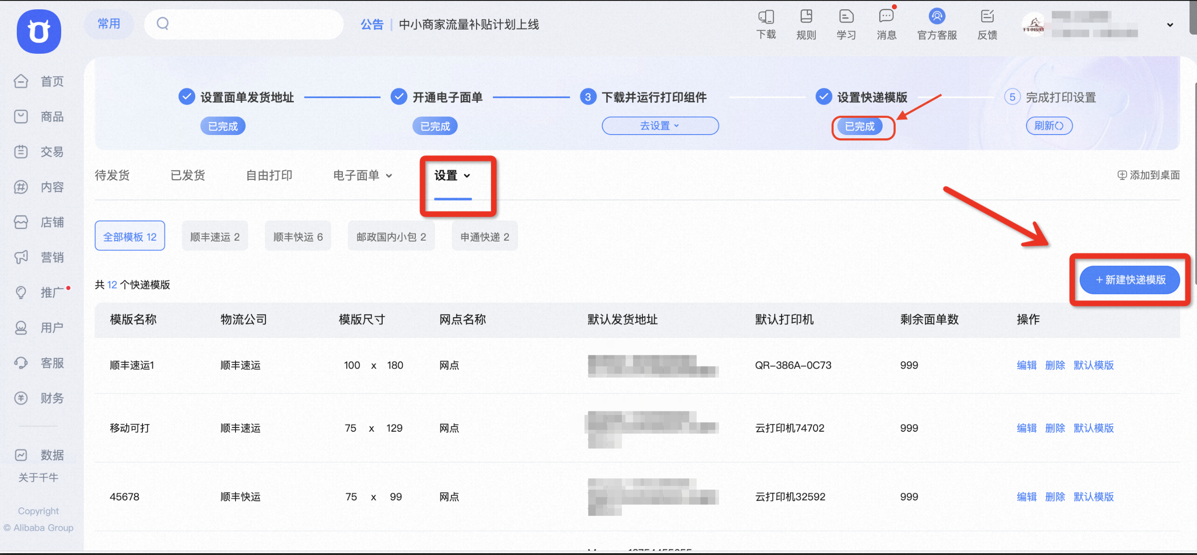Open 用户 users in sidebar
1197x555 pixels.
39,327
